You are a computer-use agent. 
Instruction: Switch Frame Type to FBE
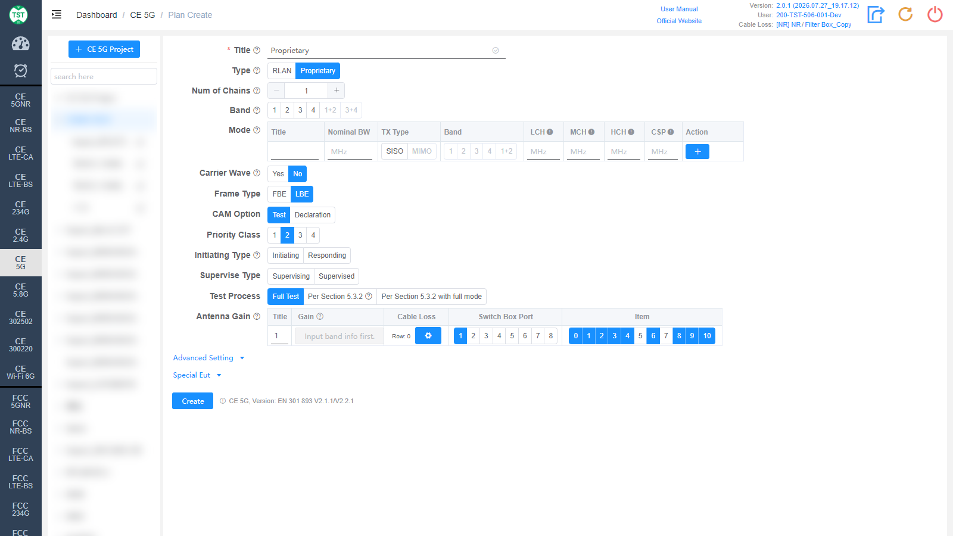(x=279, y=194)
